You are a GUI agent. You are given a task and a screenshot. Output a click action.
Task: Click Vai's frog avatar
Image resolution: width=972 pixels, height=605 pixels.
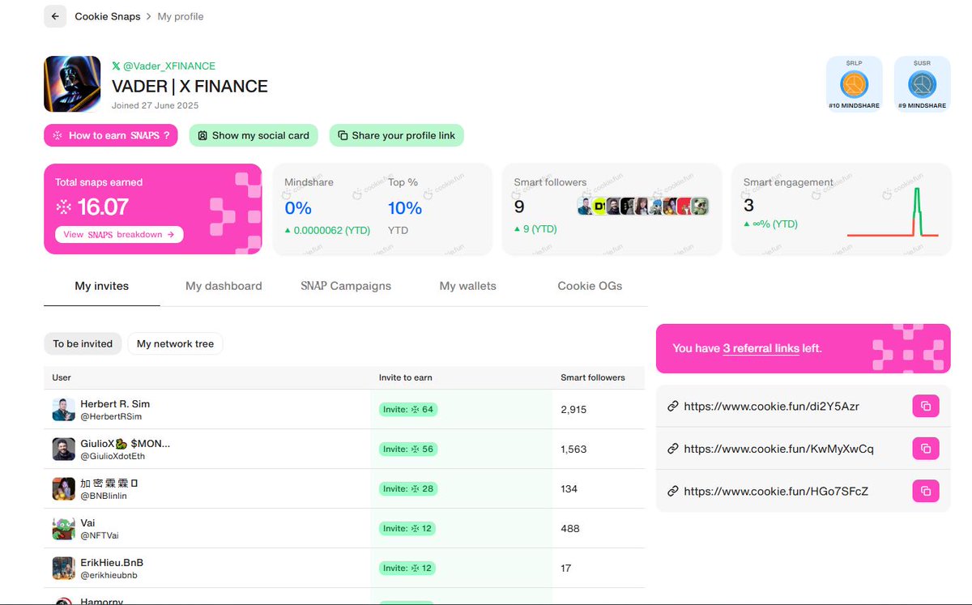(64, 529)
